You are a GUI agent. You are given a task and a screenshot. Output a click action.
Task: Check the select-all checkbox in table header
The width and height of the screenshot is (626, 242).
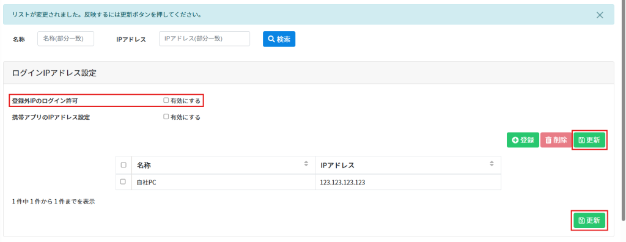tap(123, 165)
